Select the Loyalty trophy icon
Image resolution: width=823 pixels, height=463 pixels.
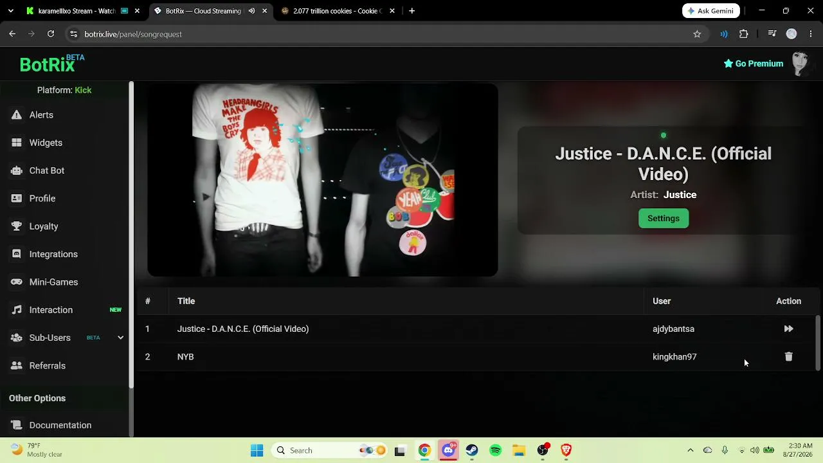(17, 226)
